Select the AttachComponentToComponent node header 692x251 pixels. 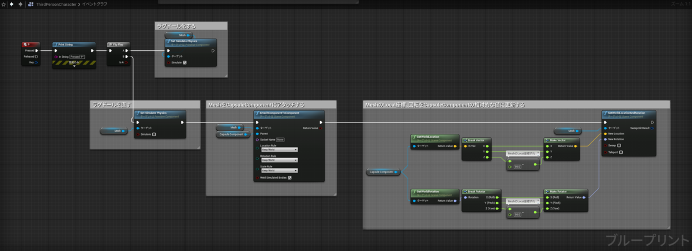click(x=289, y=114)
